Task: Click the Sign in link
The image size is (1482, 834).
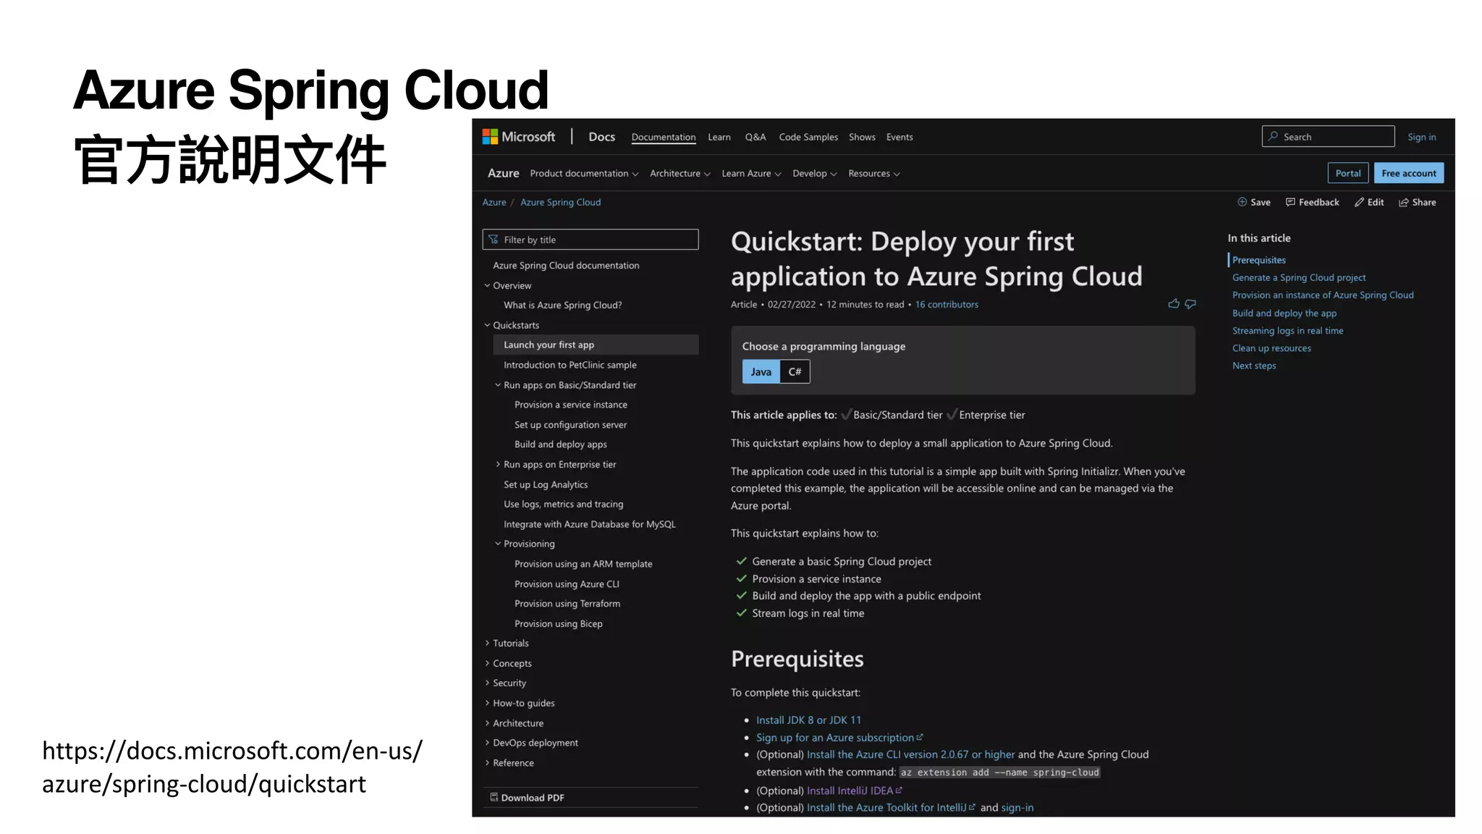Action: 1421,137
